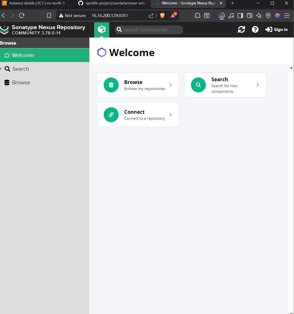
Task: Open a new browser tab
Action: point(233,3)
